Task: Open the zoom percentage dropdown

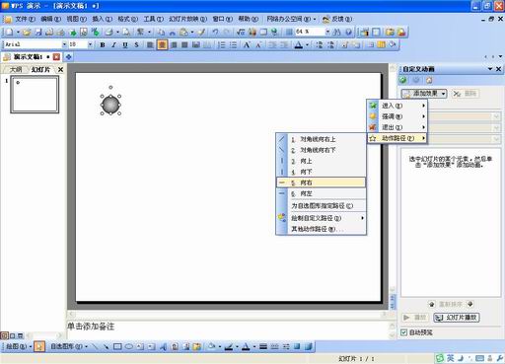Action: click(327, 32)
